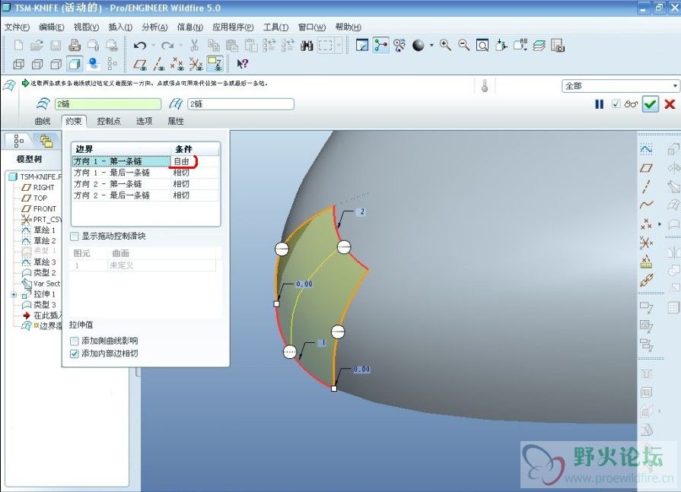
Task: Click the second direction chain collector field
Action: coord(241,104)
